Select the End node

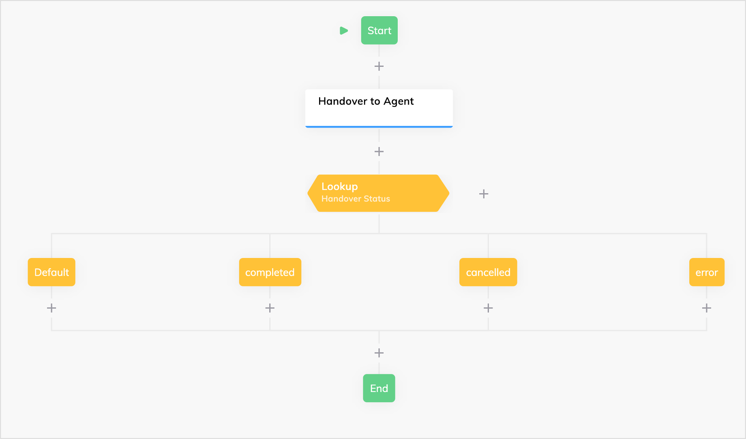coord(379,388)
